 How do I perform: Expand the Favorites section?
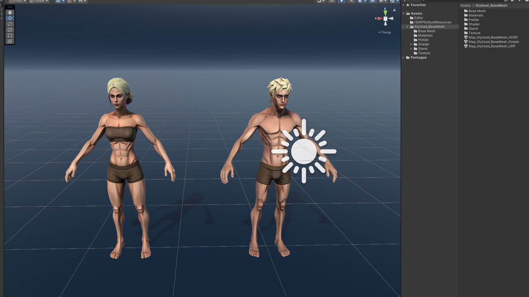[x=403, y=5]
